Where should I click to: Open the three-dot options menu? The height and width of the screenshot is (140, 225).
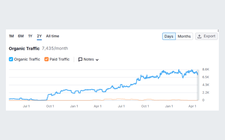(x=218, y=31)
